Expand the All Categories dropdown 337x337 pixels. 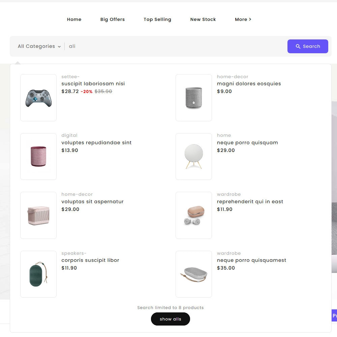click(39, 47)
